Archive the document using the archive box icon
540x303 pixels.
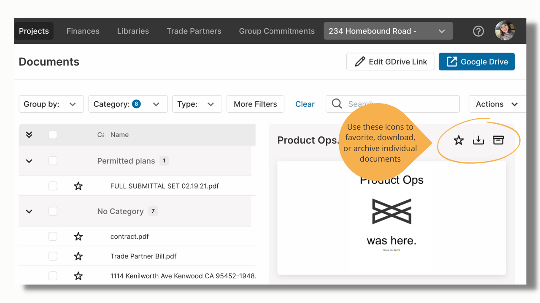[498, 141]
